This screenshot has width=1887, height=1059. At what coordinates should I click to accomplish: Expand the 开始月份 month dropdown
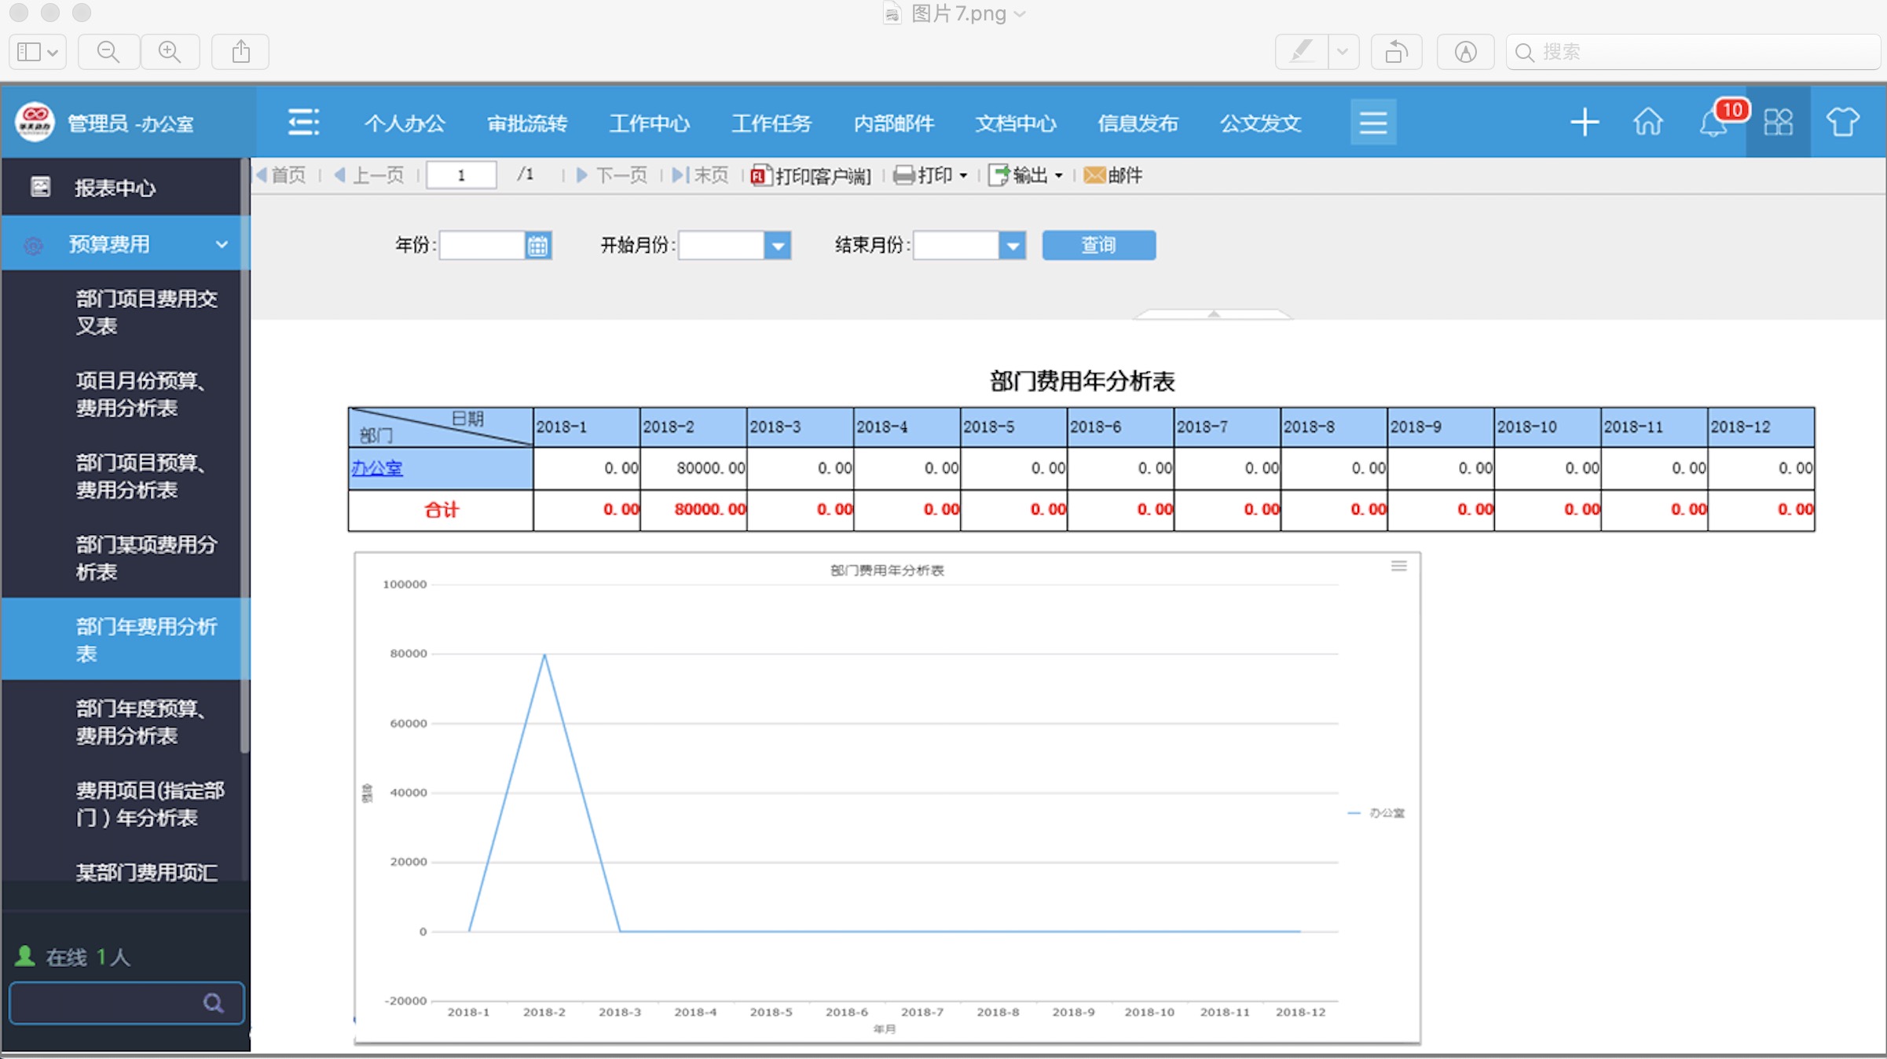coord(778,245)
